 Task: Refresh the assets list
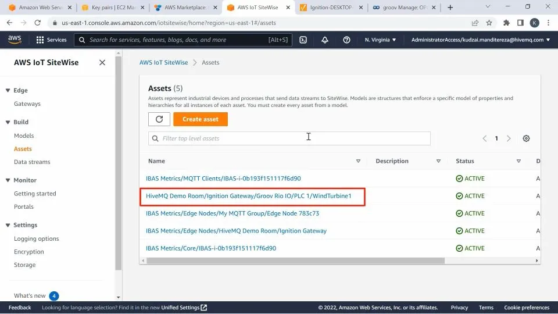pos(159,119)
